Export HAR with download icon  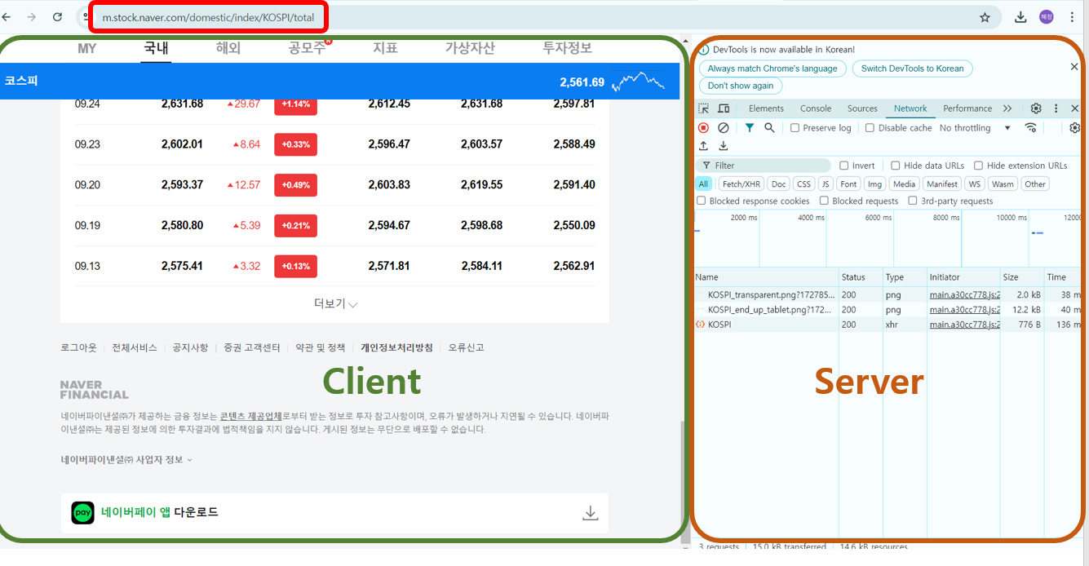click(723, 146)
